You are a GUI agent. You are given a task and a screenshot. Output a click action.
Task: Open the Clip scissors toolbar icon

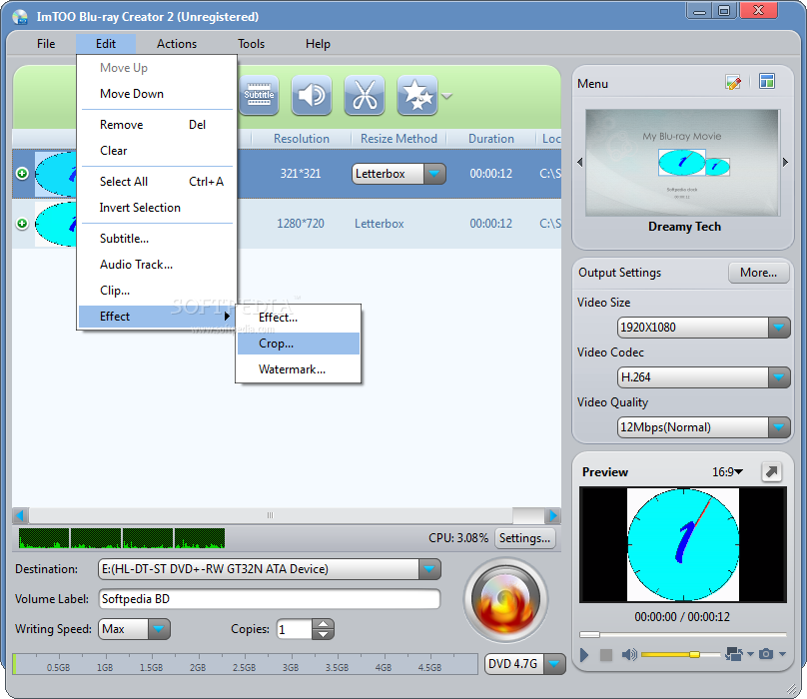click(365, 95)
